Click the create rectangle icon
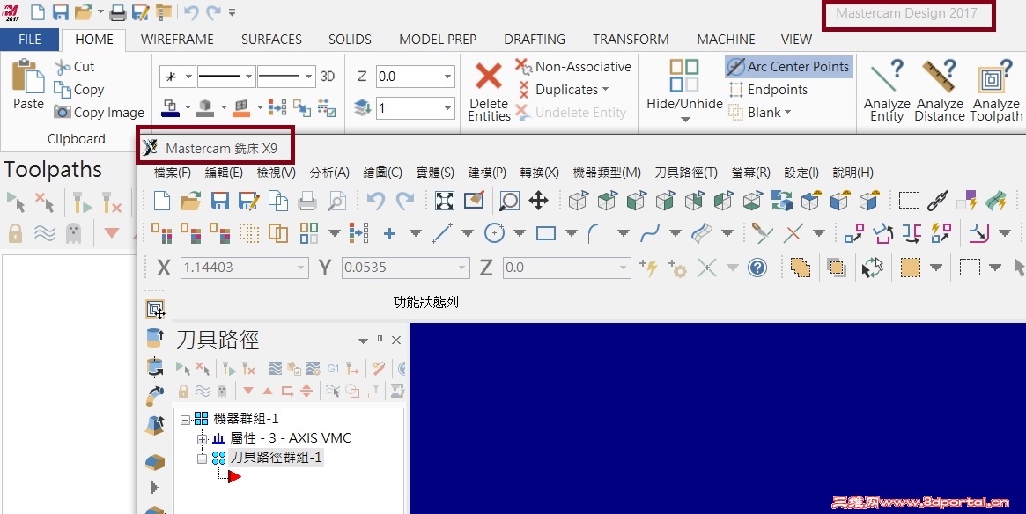Image resolution: width=1026 pixels, height=514 pixels. [x=546, y=233]
